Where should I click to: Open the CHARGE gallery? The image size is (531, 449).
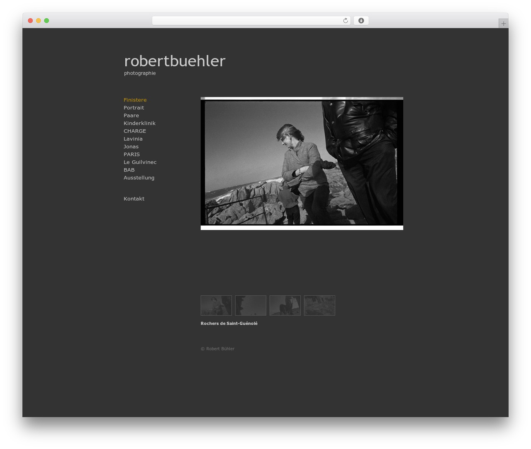[135, 131]
